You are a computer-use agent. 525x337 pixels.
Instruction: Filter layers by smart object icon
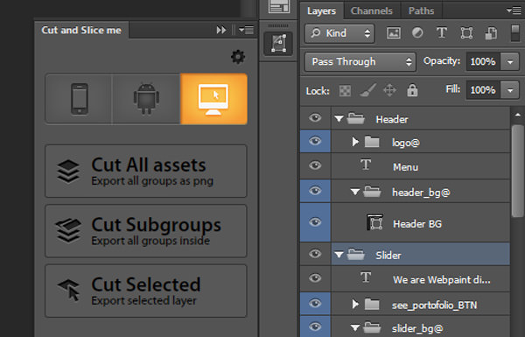pyautogui.click(x=491, y=33)
